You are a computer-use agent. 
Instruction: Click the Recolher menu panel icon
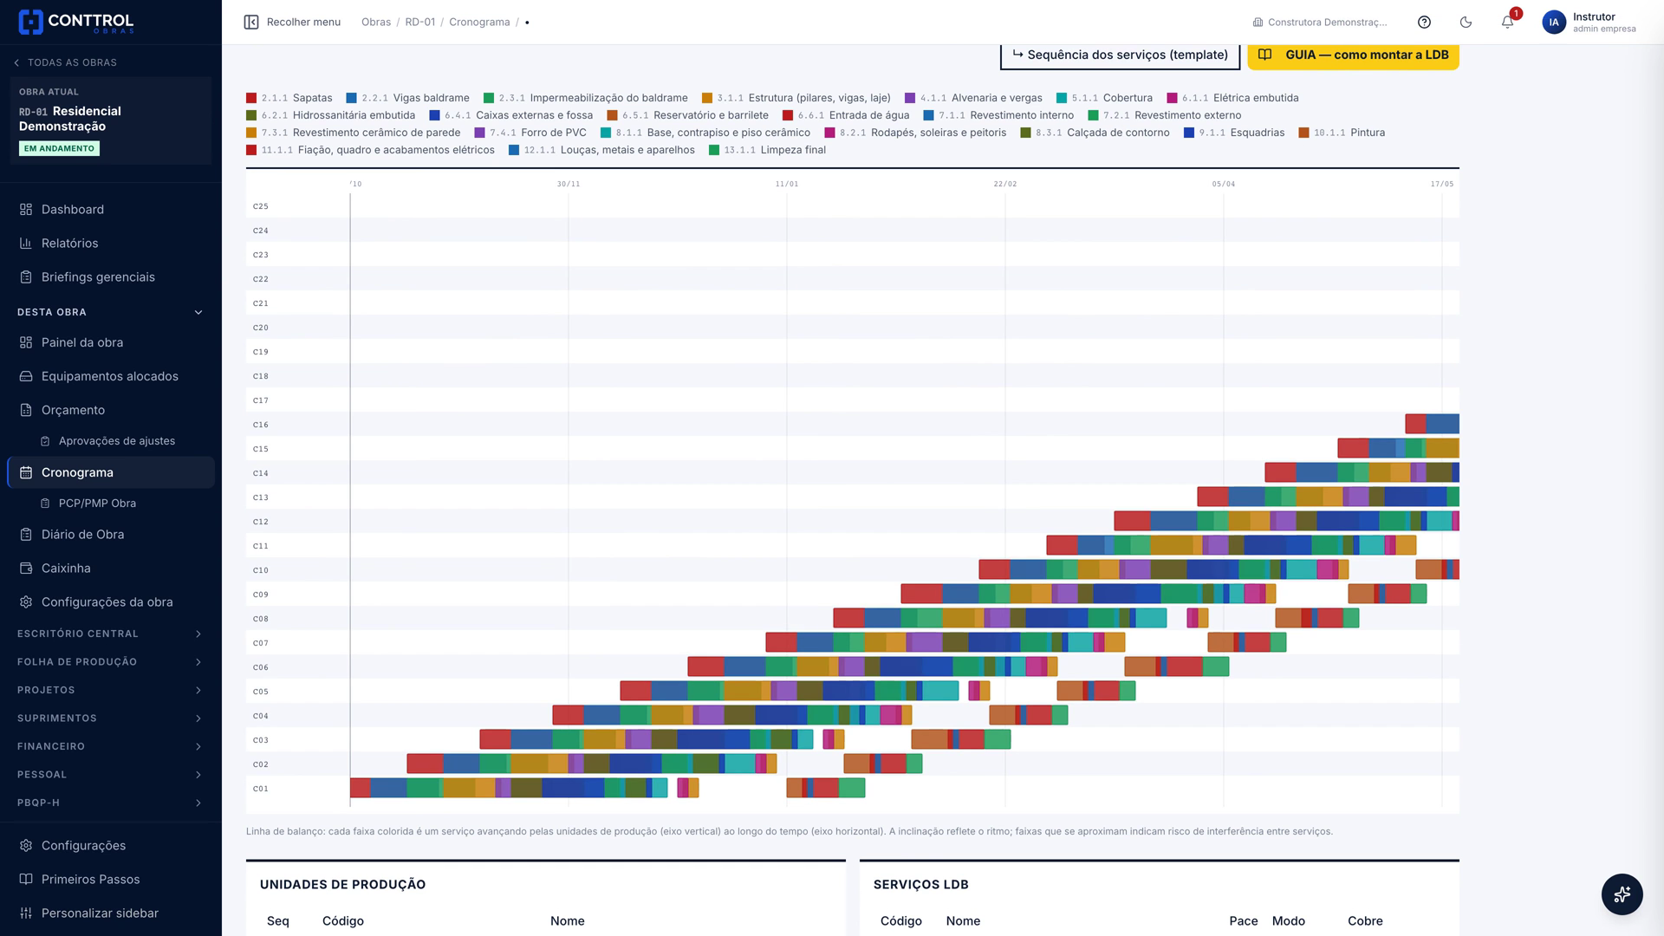click(251, 22)
